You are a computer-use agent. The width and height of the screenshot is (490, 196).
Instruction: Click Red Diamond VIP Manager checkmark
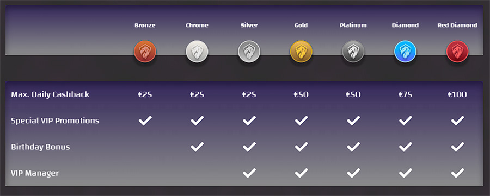pyautogui.click(x=457, y=173)
